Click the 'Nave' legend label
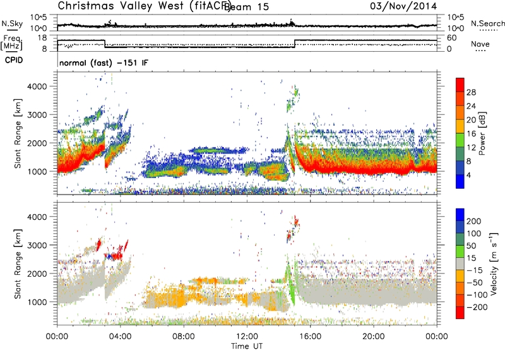This screenshot has height=350, width=505. (x=480, y=44)
